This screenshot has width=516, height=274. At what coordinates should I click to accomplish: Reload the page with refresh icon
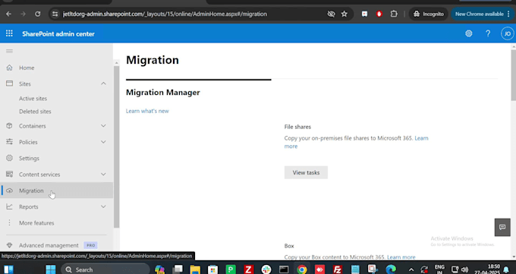[37, 14]
